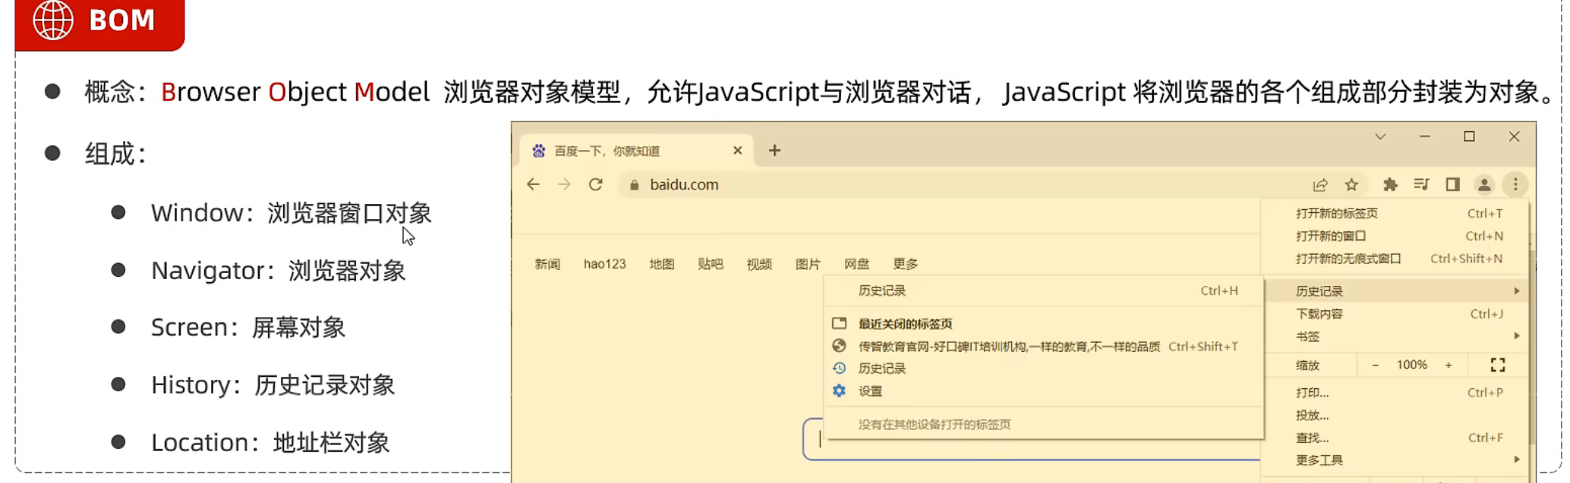Minimize the Chrome window
Screen dimensions: 1570x483
[1424, 136]
